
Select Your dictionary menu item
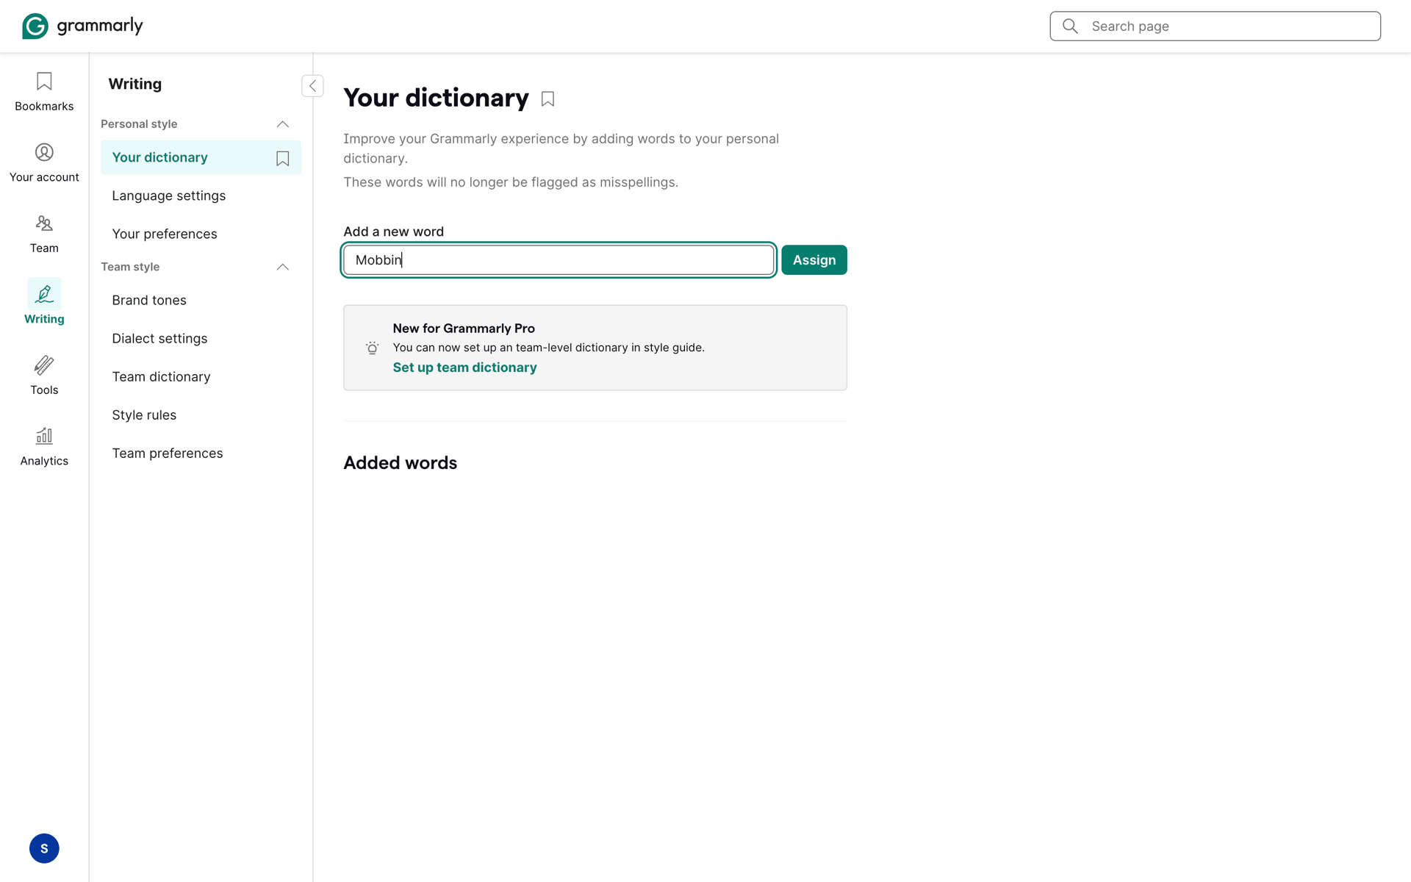(x=201, y=157)
